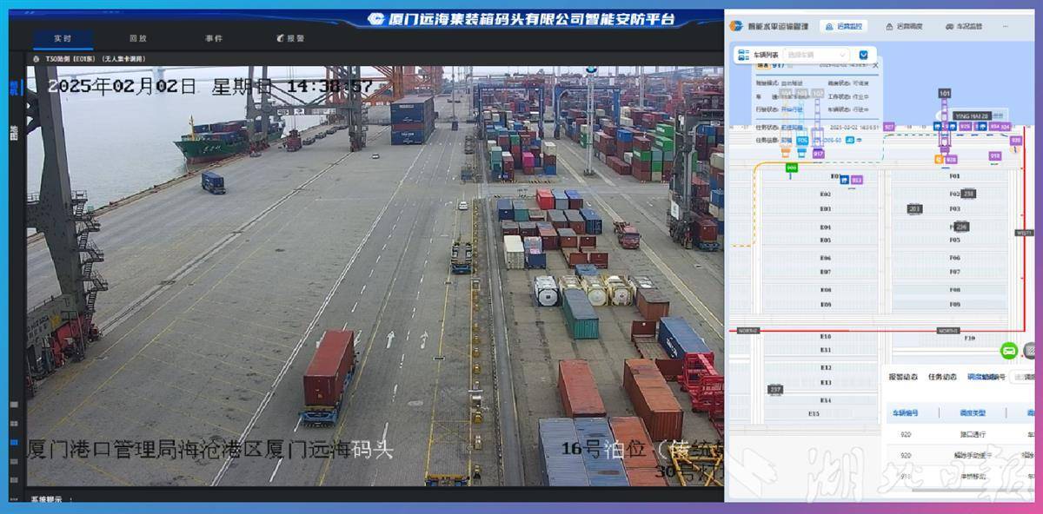Open the 任务动态 task status tab
The width and height of the screenshot is (1043, 514).
(942, 377)
